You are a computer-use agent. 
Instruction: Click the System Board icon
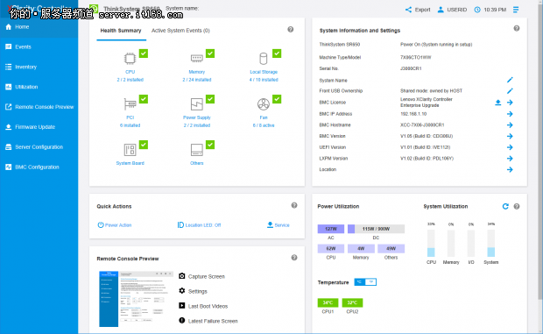[x=130, y=150]
